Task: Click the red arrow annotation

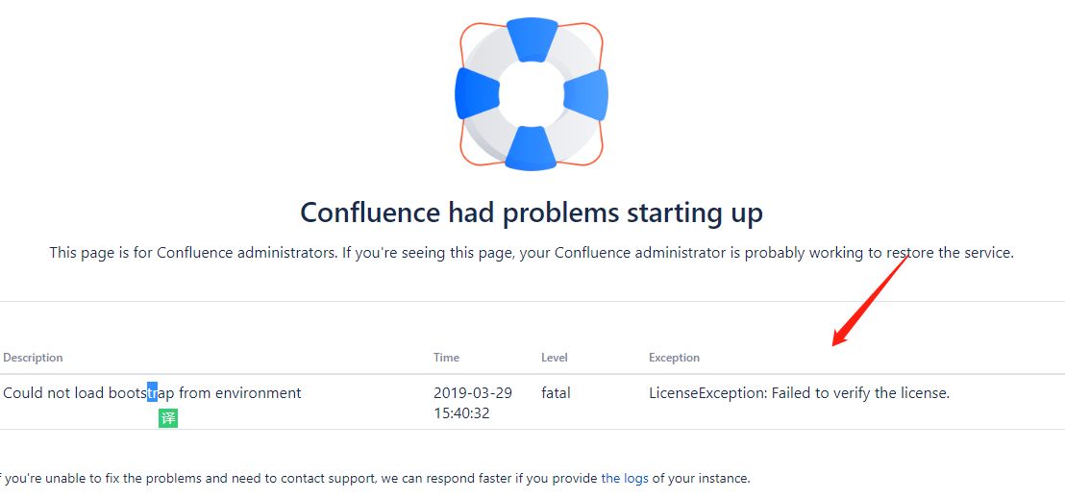Action: (872, 300)
